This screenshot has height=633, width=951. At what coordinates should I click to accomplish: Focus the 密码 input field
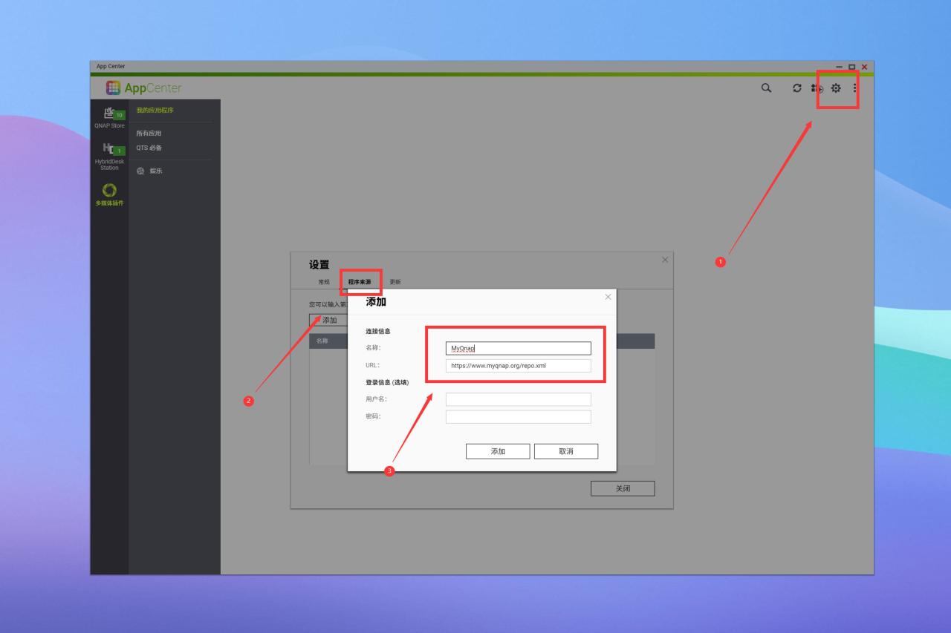(519, 417)
